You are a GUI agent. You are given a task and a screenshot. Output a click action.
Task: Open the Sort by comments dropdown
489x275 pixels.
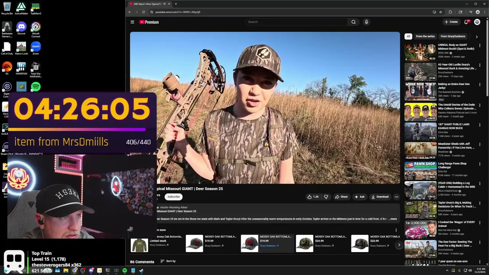coord(168,261)
